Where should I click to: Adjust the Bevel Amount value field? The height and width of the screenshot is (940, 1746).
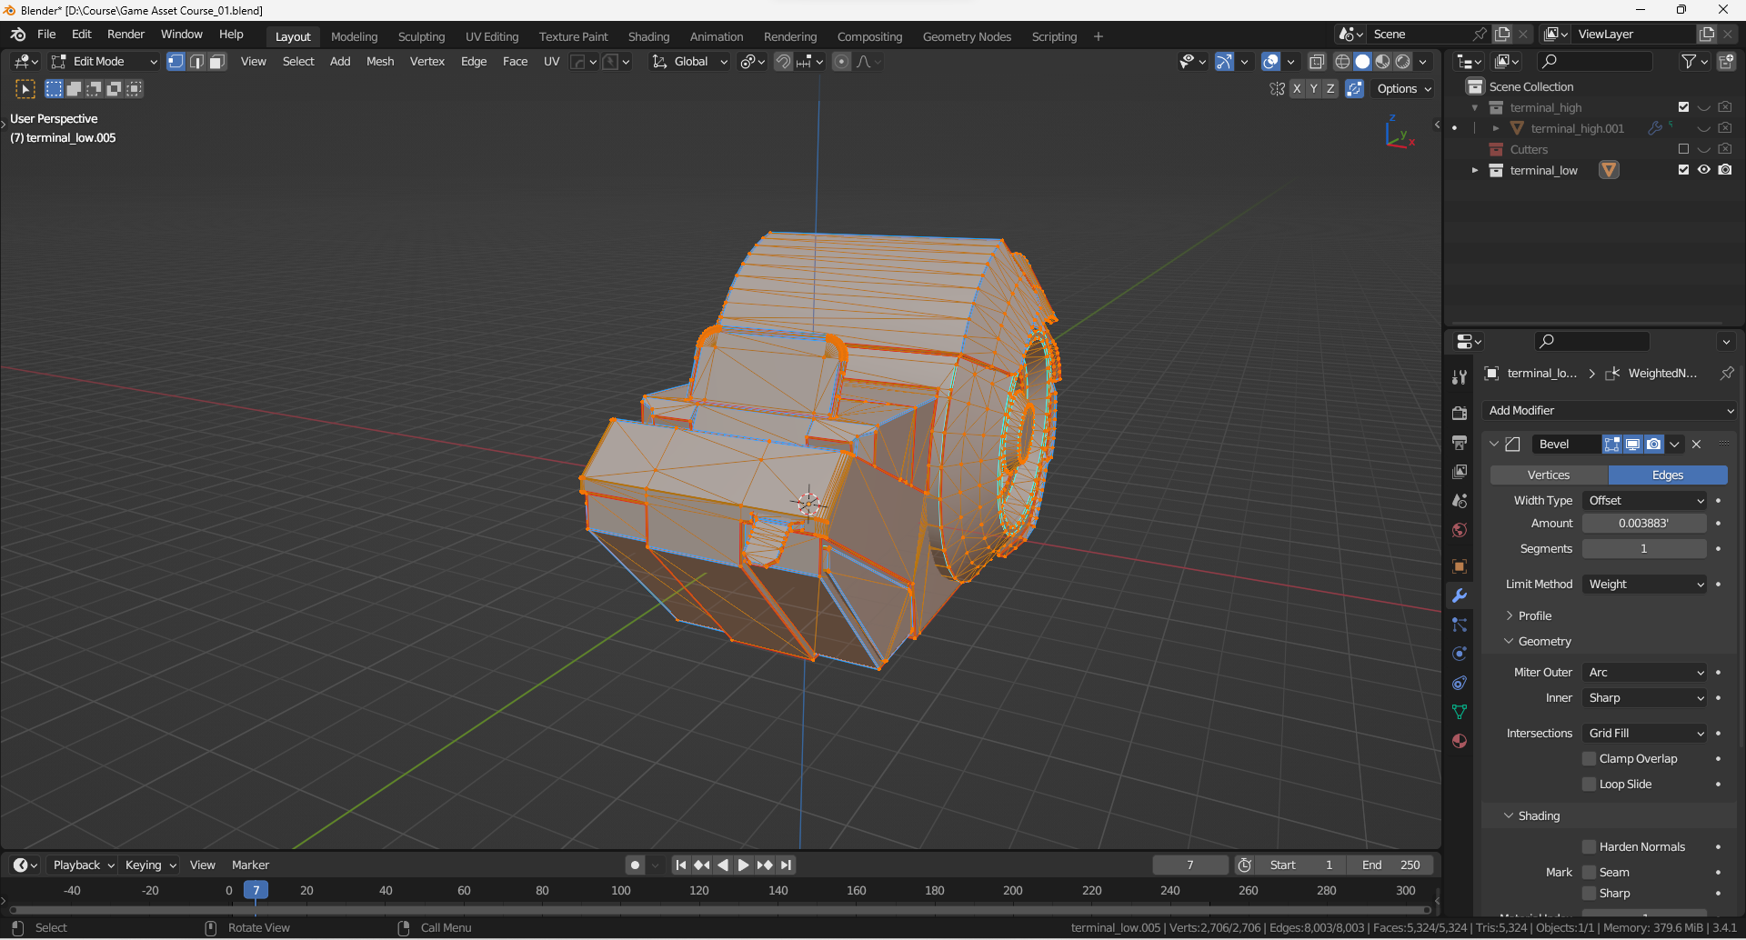[x=1644, y=524]
